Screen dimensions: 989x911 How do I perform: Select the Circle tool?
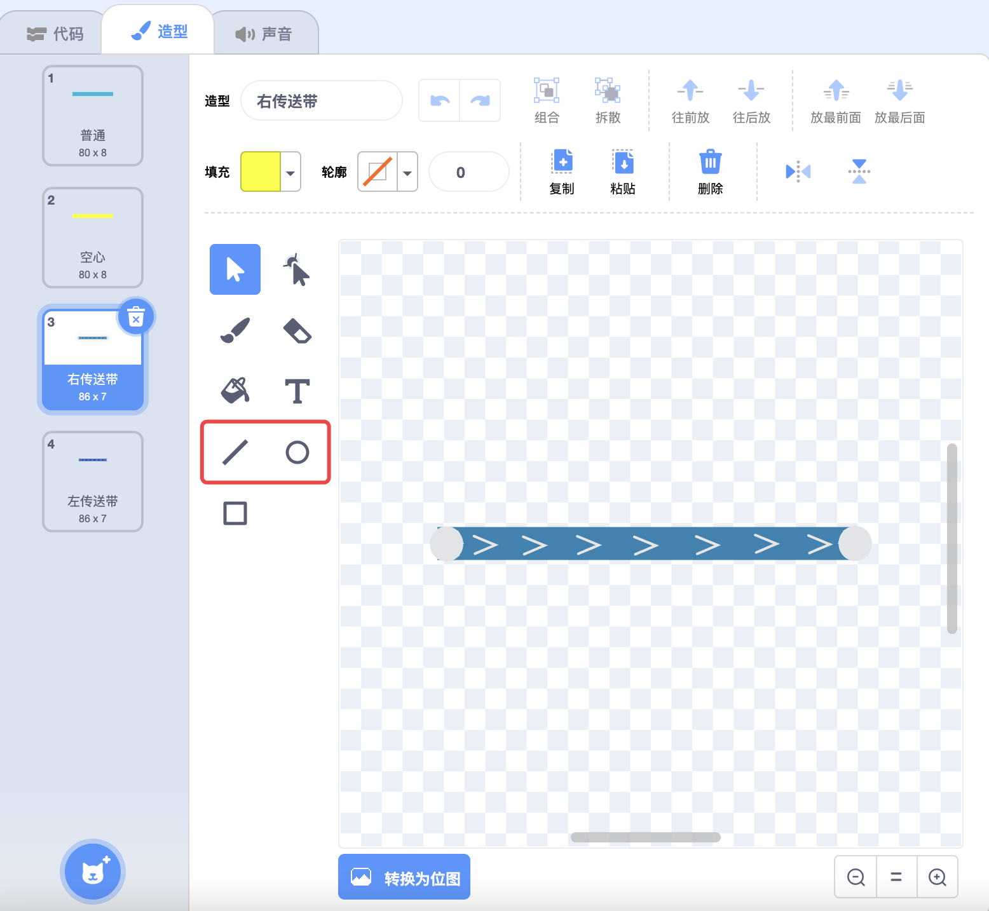click(297, 452)
